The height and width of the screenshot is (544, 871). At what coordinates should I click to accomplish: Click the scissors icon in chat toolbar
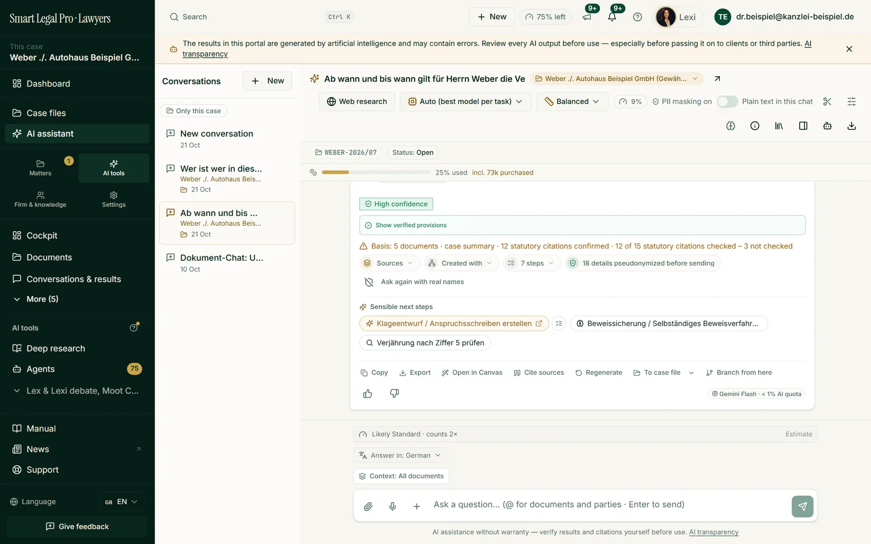(827, 102)
